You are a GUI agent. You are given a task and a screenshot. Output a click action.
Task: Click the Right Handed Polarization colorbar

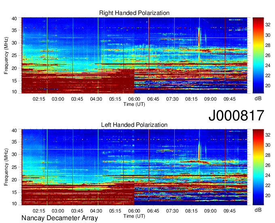pos(258,55)
